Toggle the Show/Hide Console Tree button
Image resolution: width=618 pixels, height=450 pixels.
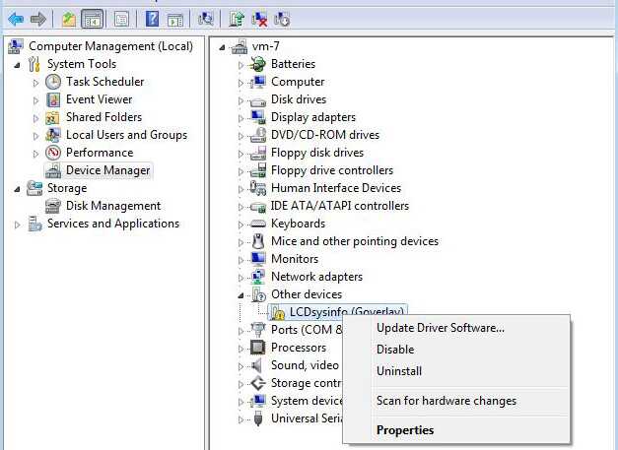click(x=93, y=18)
